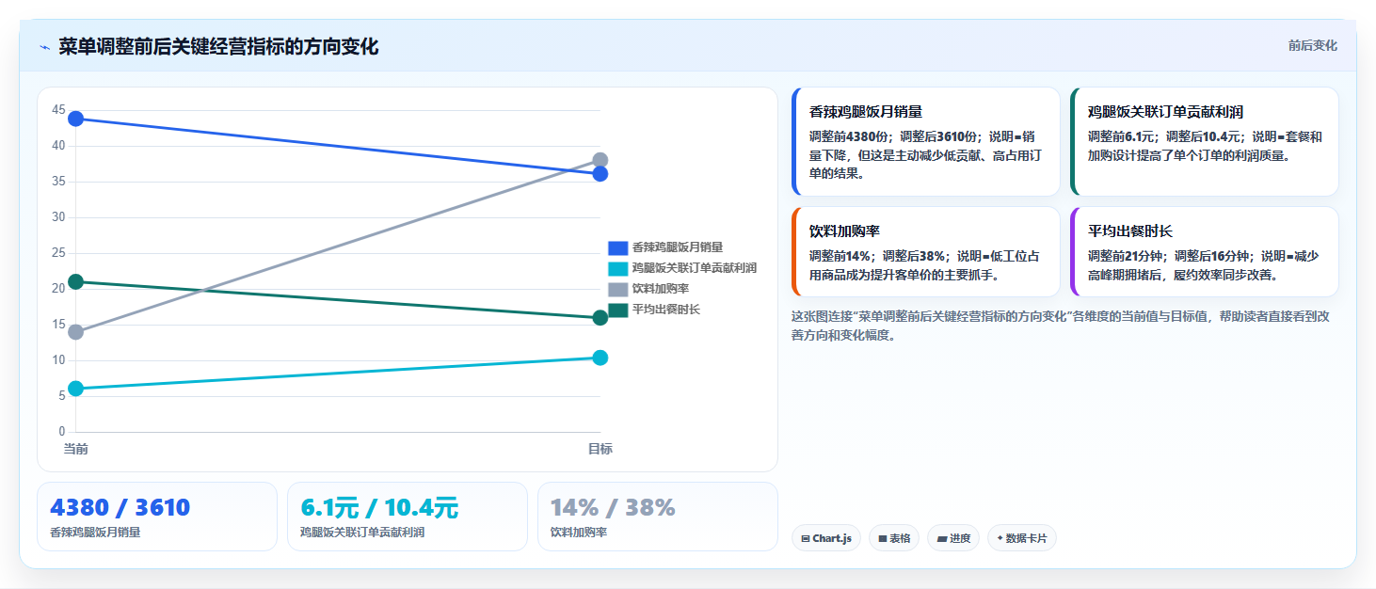Toggle 平均出餐时长 legend swatch
The width and height of the screenshot is (1376, 589).
coord(617,310)
